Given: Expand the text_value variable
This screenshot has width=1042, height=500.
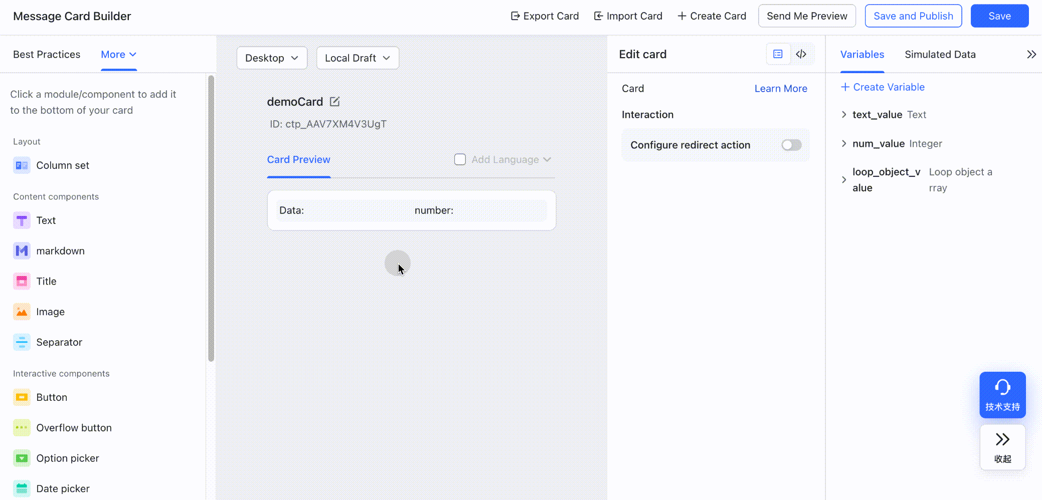Looking at the screenshot, I should tap(844, 115).
